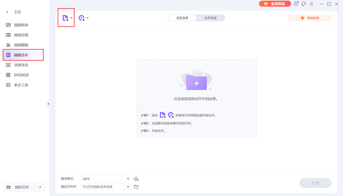Click the add file icon in toolbar
343x196 pixels.
click(x=66, y=18)
